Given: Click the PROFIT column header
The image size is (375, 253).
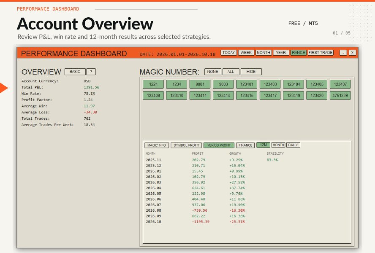Looking at the screenshot, I should point(197,153).
